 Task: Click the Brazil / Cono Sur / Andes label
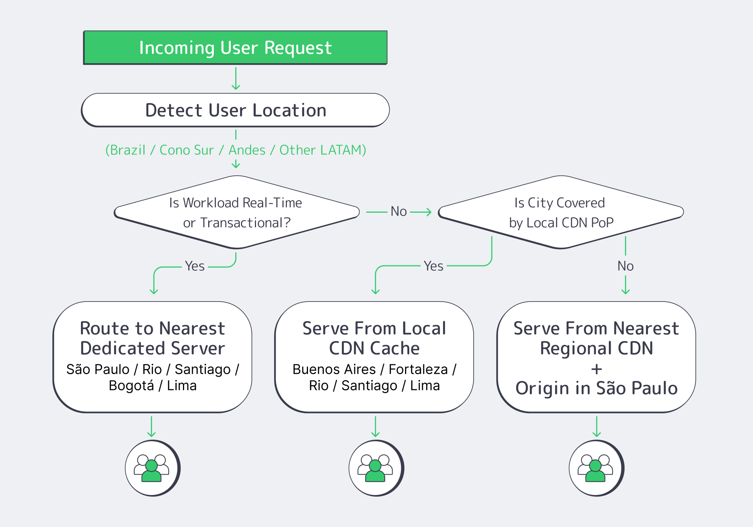[x=236, y=149]
